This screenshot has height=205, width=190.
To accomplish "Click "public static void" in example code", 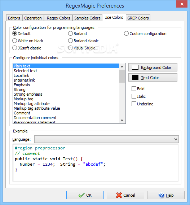I will [37, 159].
